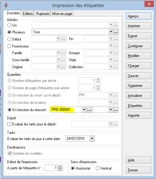
Task: Click browse button of second réassort field
Action: (x=115, y=110)
